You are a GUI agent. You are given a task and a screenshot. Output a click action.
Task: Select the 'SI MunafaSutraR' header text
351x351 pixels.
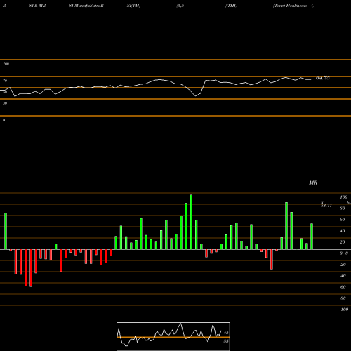(x=86, y=6)
